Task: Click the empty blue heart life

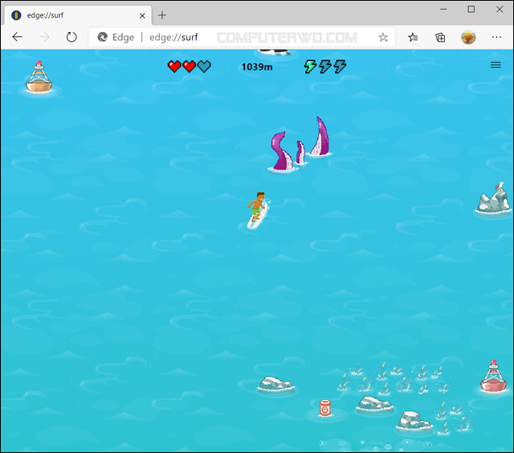Action: (x=204, y=67)
